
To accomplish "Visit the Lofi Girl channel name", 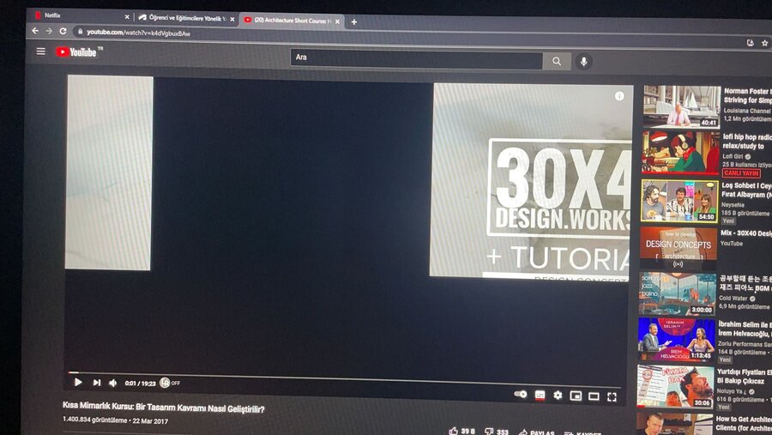I will [x=733, y=156].
